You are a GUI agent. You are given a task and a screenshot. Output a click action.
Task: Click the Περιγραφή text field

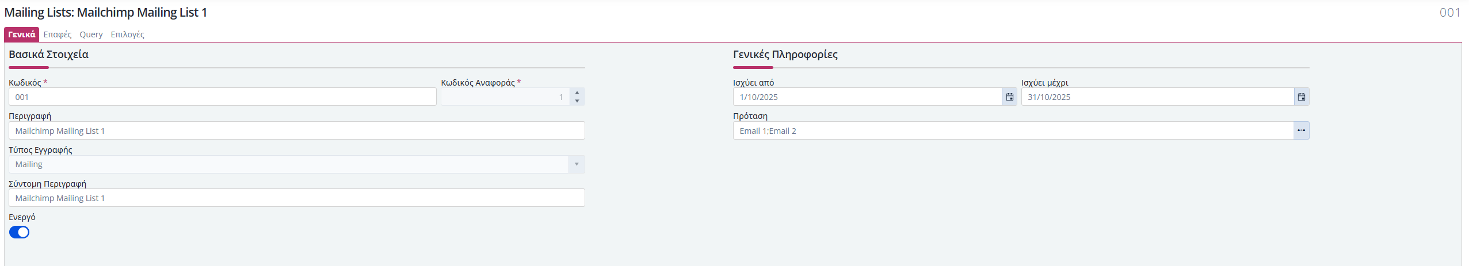(x=297, y=130)
